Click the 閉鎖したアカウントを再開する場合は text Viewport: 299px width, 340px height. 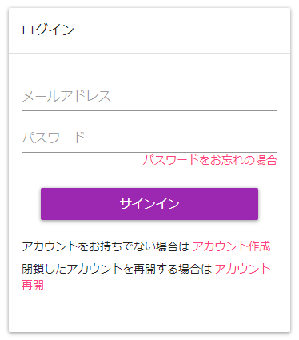tap(117, 269)
